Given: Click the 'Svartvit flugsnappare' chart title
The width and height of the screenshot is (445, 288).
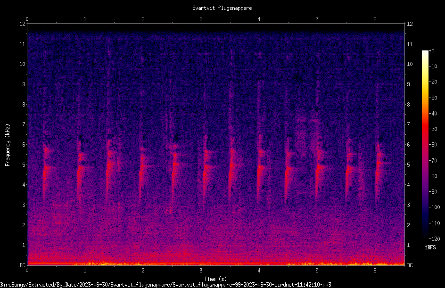Looking at the screenshot, I should (x=222, y=8).
